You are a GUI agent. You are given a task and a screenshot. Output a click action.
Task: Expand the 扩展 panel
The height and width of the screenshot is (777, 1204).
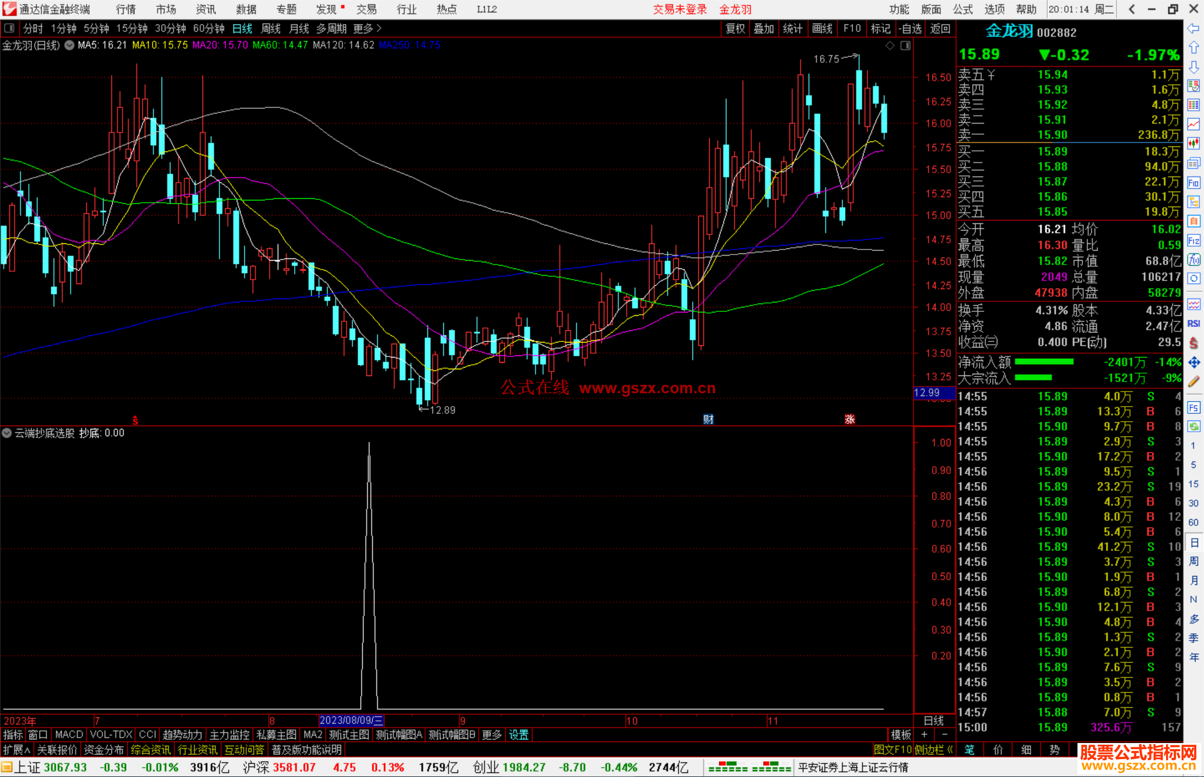pyautogui.click(x=17, y=750)
